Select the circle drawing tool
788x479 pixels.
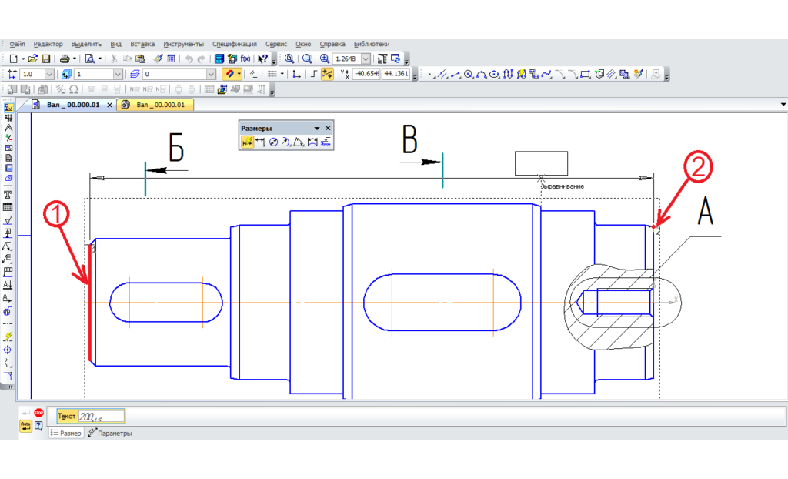pos(468,74)
